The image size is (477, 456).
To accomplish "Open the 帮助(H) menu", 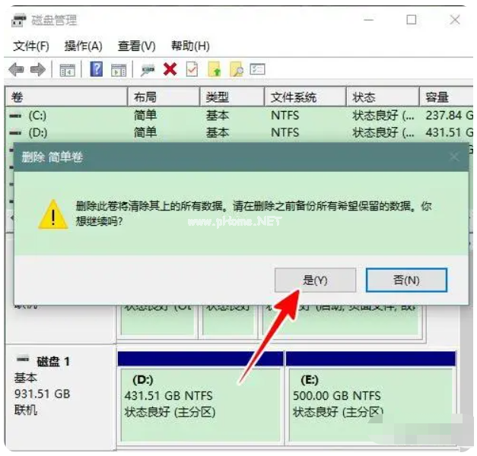I will (190, 46).
